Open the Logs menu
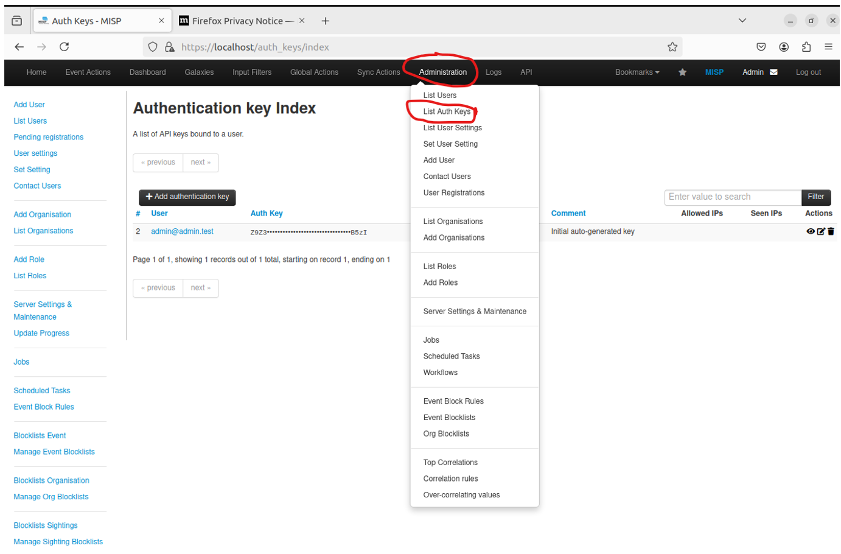Image resolution: width=841 pixels, height=554 pixels. (x=494, y=72)
